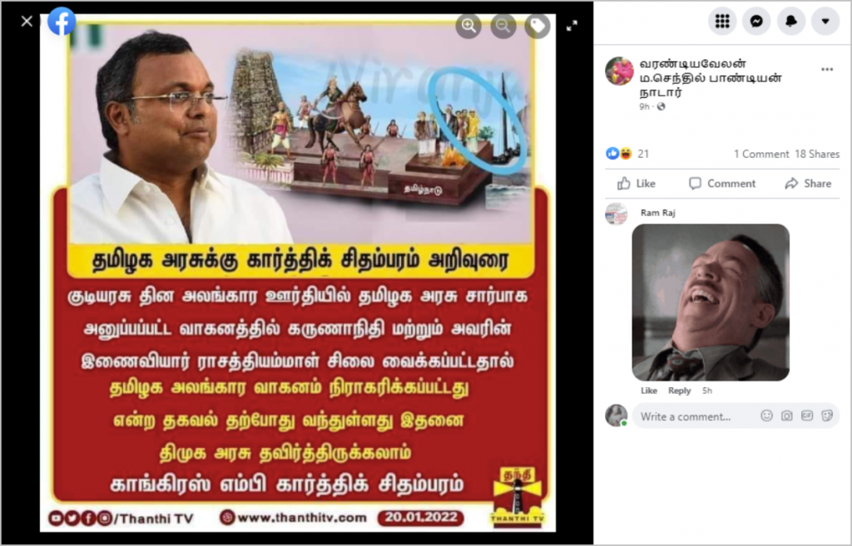Screen dimensions: 852x546
Task: Click the Facebook logo icon
Action: click(x=62, y=22)
